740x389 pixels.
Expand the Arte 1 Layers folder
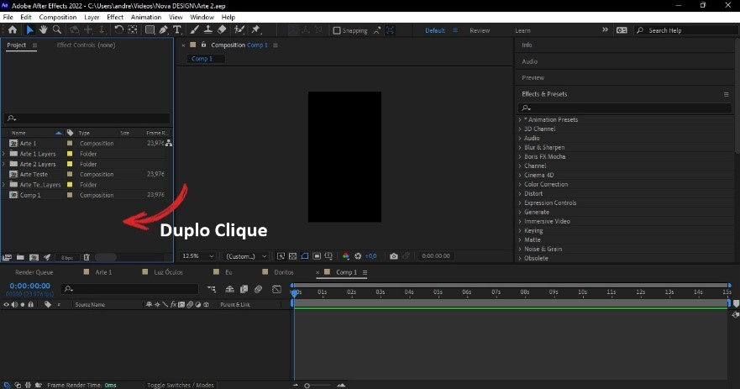tap(3, 154)
